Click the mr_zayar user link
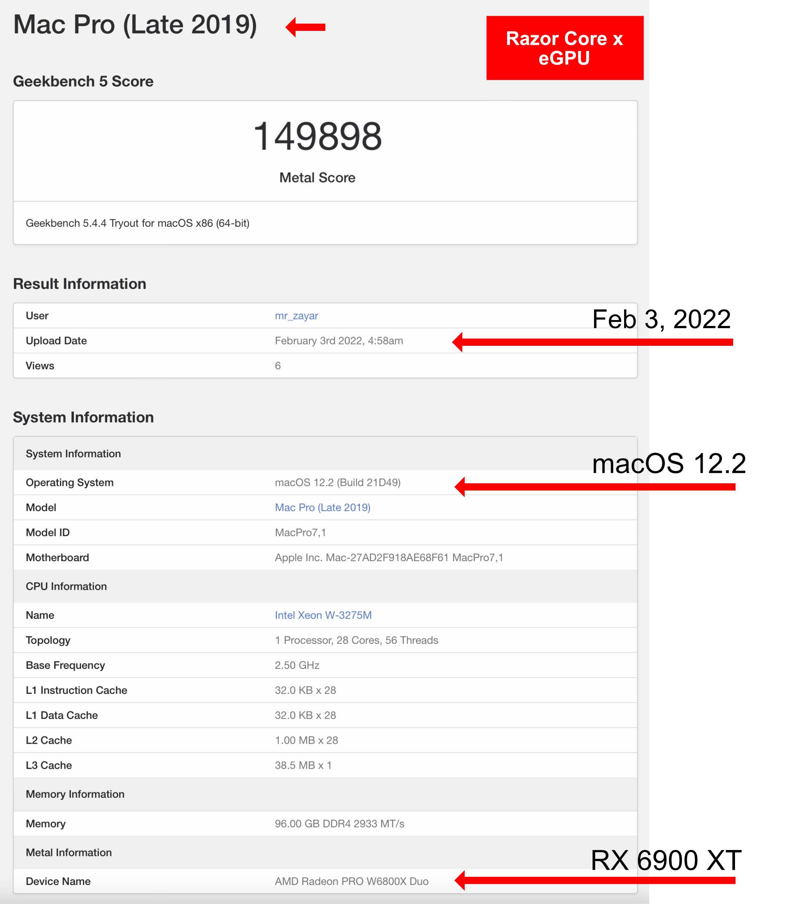The height and width of the screenshot is (904, 793). click(x=296, y=316)
